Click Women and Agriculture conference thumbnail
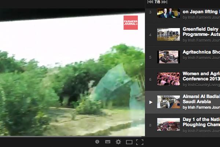 [x=168, y=79]
